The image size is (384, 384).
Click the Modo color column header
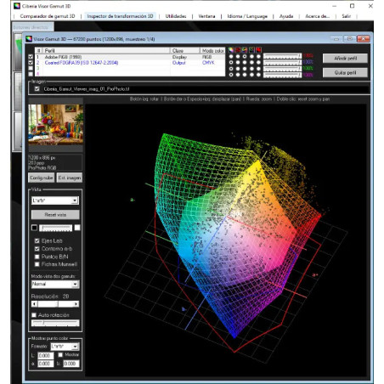(x=212, y=50)
